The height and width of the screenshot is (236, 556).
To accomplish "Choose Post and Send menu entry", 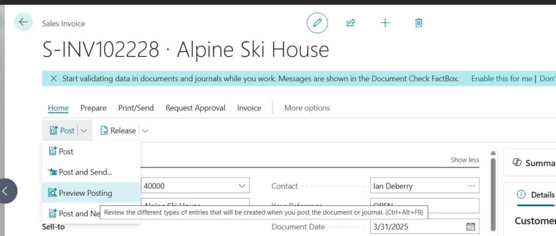I will pos(91,172).
